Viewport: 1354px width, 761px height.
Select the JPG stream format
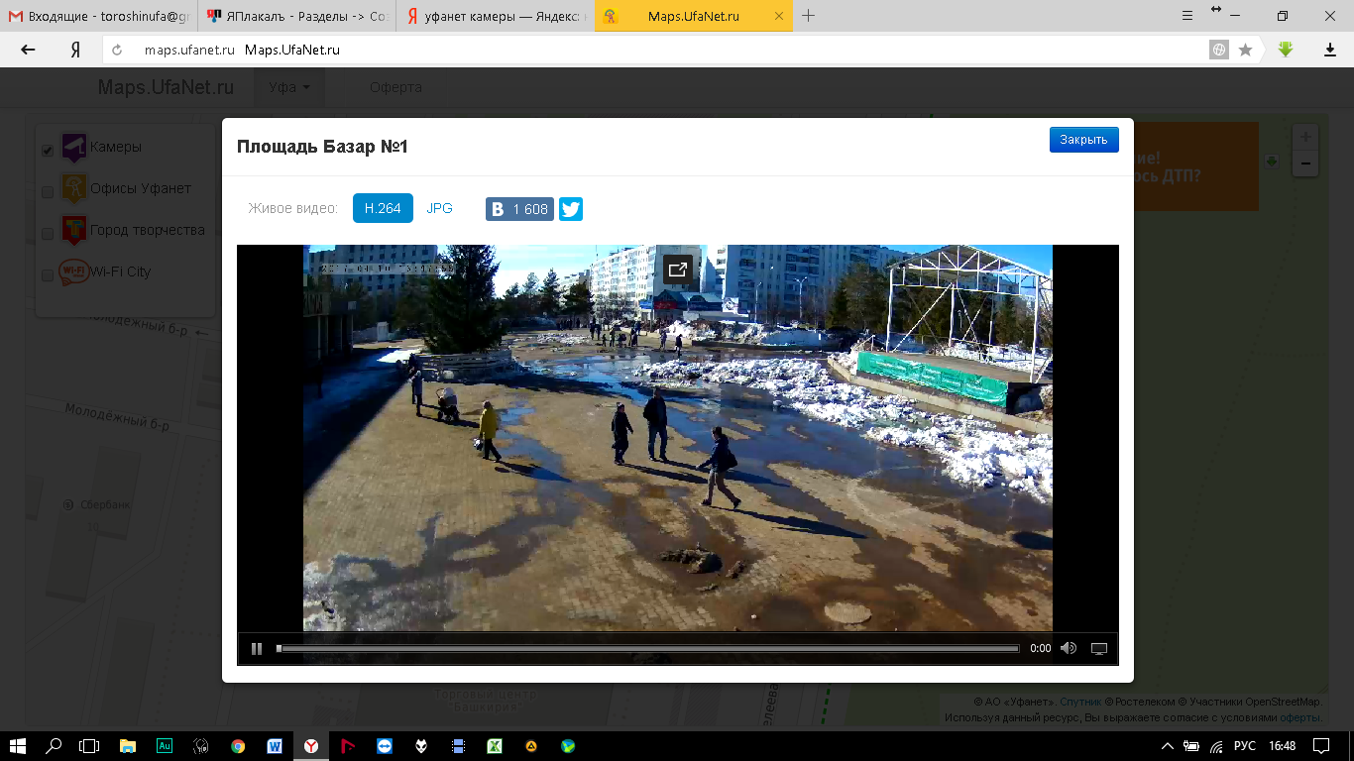(x=439, y=209)
